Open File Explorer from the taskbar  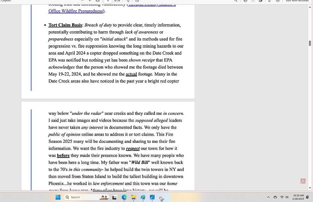click(134, 198)
